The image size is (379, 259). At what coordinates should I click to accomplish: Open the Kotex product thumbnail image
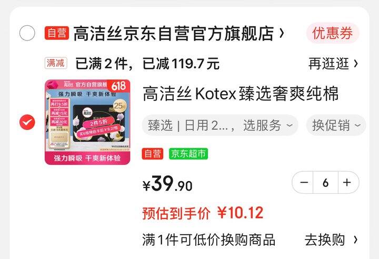click(x=87, y=122)
